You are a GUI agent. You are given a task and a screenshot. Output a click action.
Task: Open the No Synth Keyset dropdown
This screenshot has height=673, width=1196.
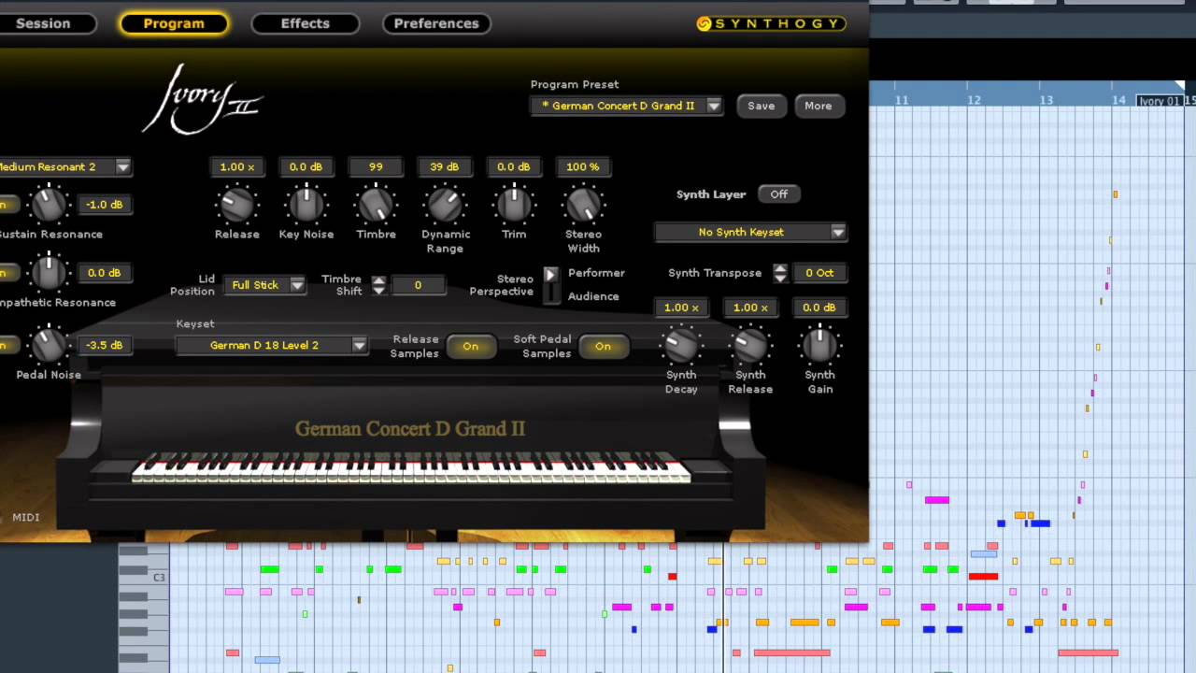(751, 232)
